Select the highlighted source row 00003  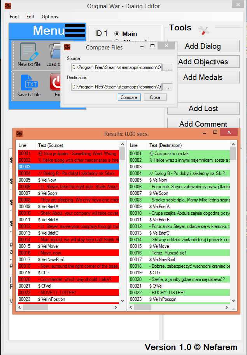pyautogui.click(x=68, y=167)
